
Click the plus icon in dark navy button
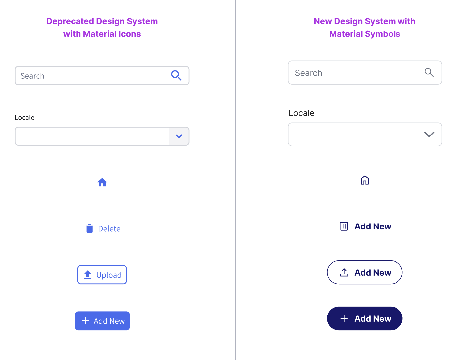pos(344,319)
